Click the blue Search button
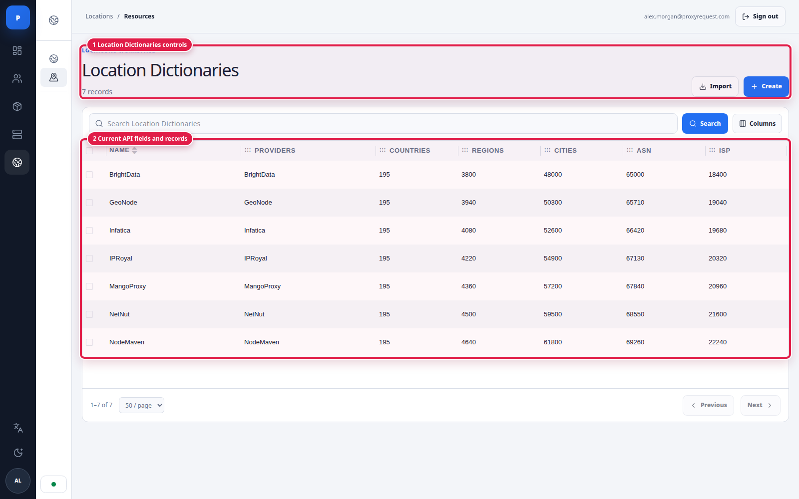This screenshot has height=499, width=799. [x=705, y=124]
